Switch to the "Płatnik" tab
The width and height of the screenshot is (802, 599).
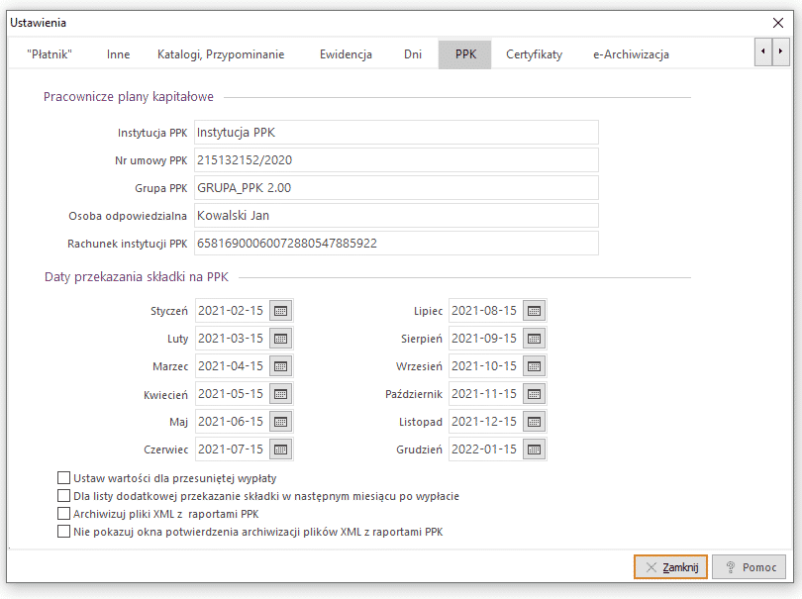coord(50,54)
